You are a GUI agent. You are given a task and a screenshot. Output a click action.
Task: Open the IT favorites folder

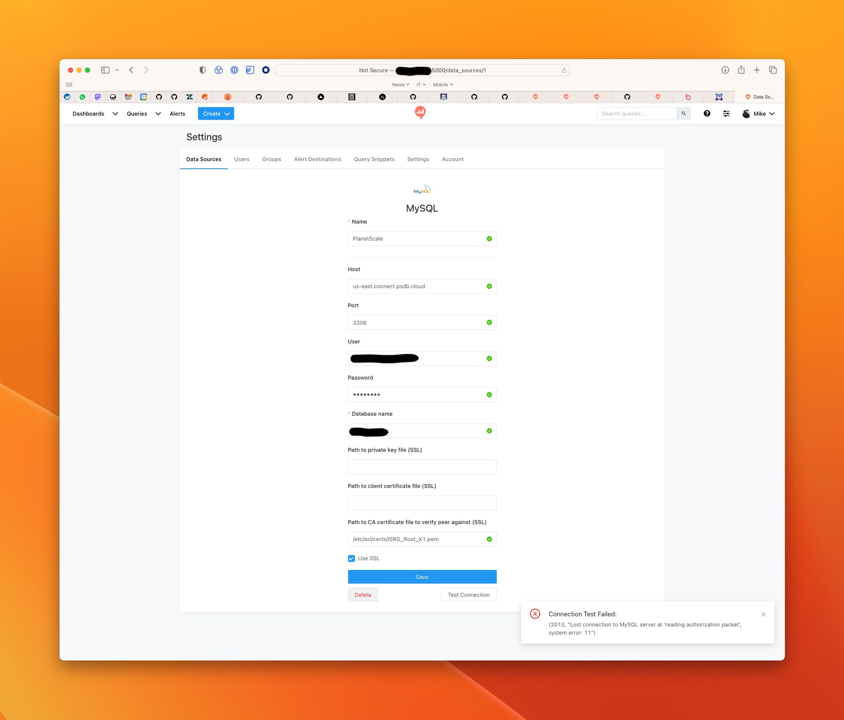point(421,85)
